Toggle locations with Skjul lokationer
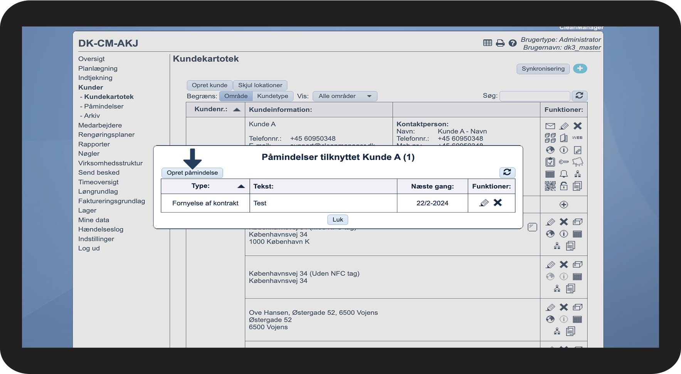The image size is (681, 374). coord(260,85)
